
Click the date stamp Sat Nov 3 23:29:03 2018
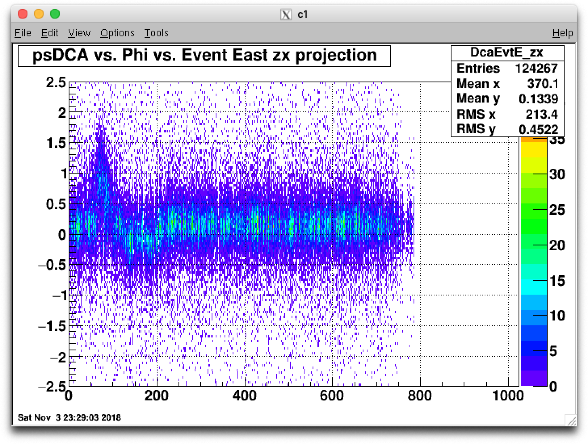point(69,418)
